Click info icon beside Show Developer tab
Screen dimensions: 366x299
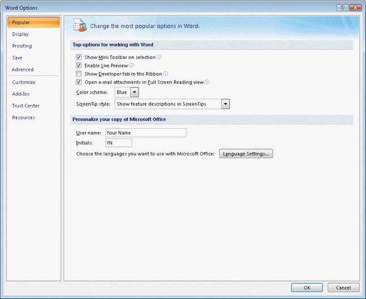165,74
